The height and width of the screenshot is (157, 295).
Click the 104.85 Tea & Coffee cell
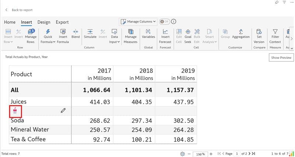pyautogui.click(x=176, y=139)
